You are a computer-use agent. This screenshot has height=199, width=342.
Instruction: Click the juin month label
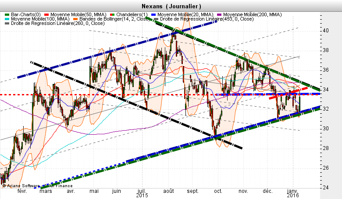click(x=117, y=191)
